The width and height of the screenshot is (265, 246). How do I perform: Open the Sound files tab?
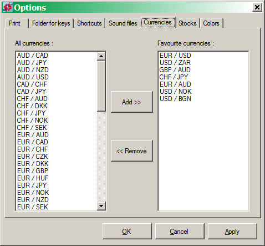click(123, 23)
